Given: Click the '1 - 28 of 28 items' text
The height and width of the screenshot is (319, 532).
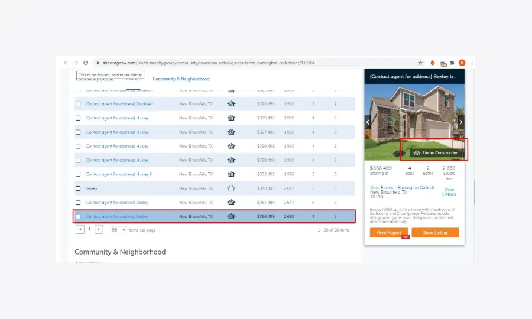Looking at the screenshot, I should (333, 230).
